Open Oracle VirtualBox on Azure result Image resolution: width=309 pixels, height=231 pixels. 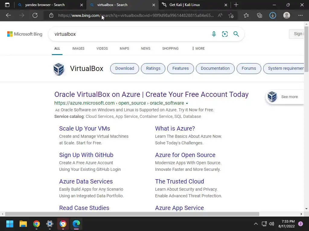151,94
